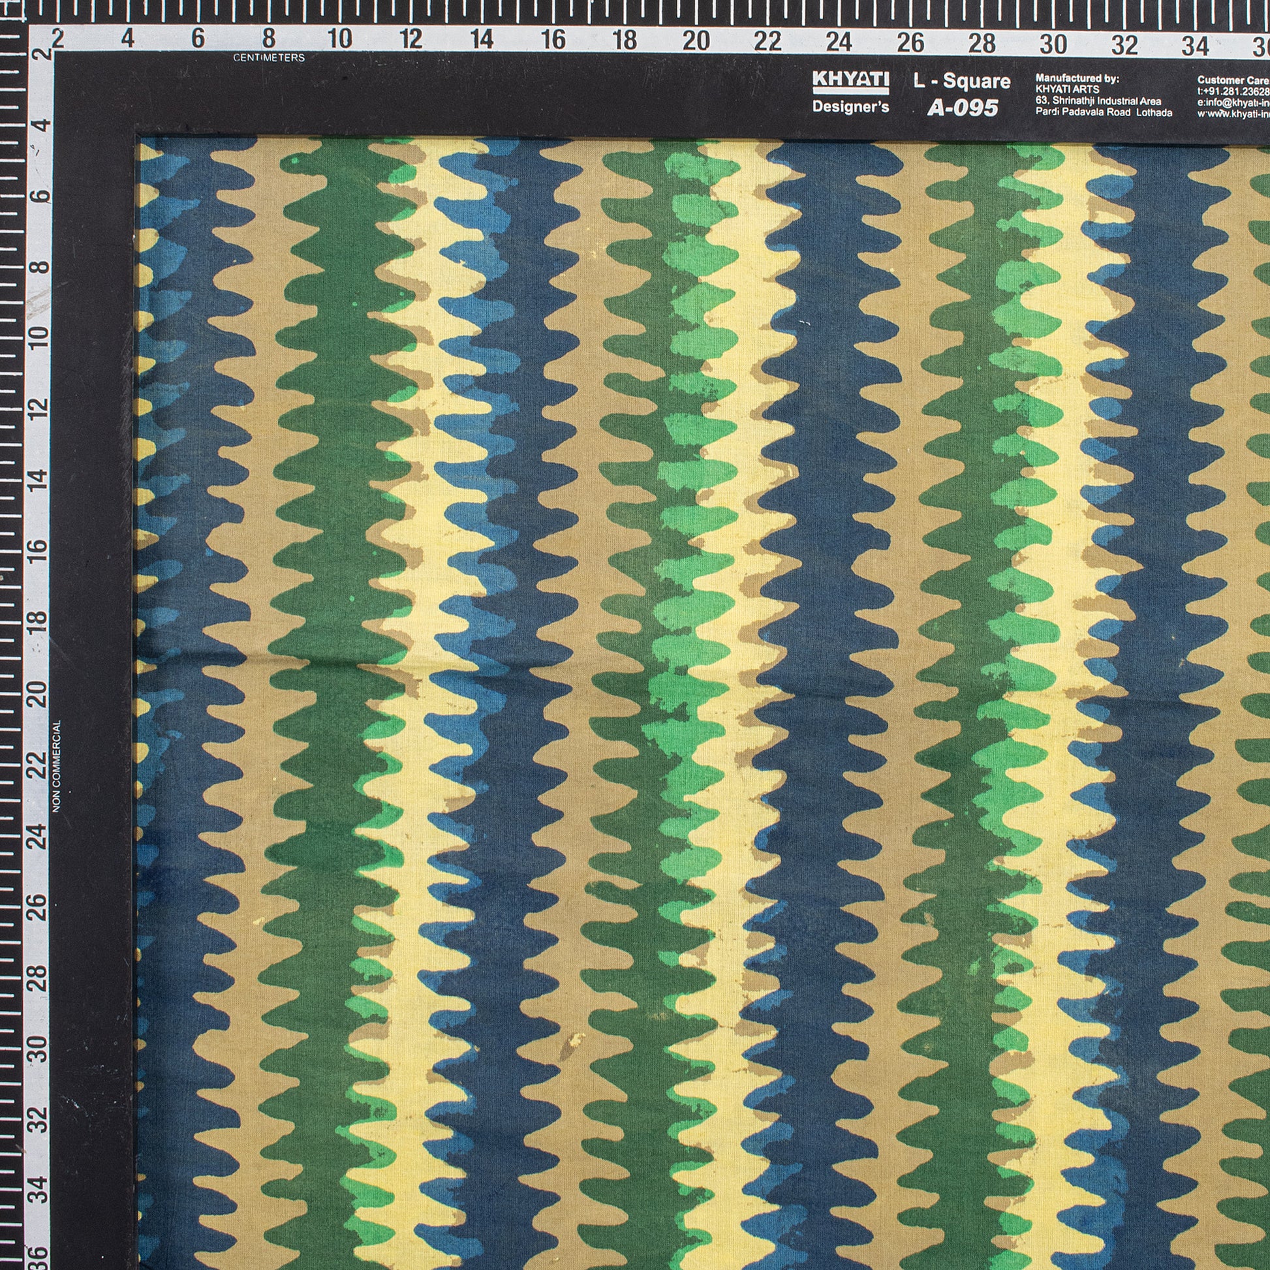Click the number 14 on the horizontal ruler

pos(481,39)
